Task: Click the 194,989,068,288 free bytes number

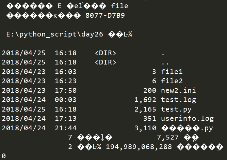Action: (139, 147)
